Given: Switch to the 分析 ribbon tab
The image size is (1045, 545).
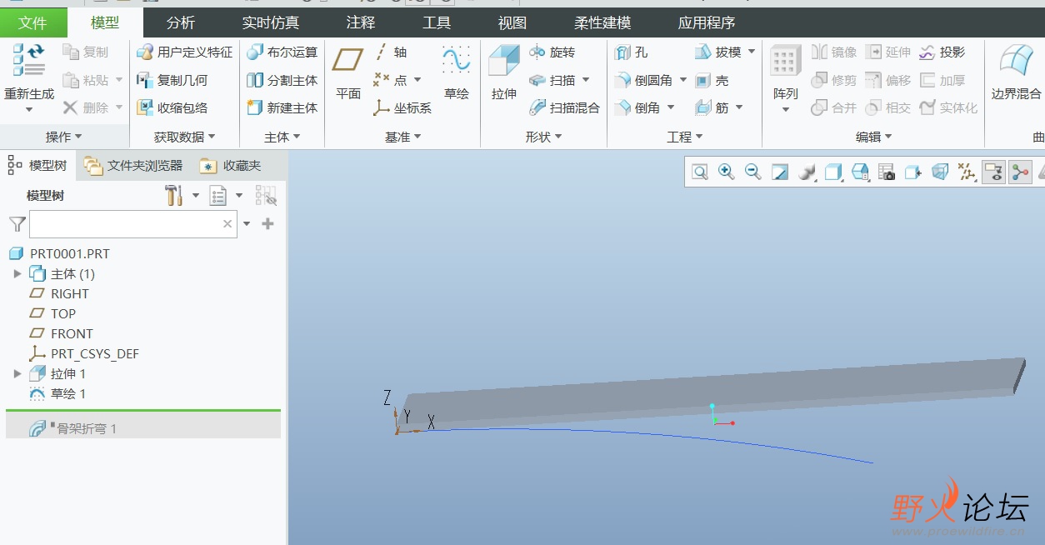Looking at the screenshot, I should pos(181,22).
